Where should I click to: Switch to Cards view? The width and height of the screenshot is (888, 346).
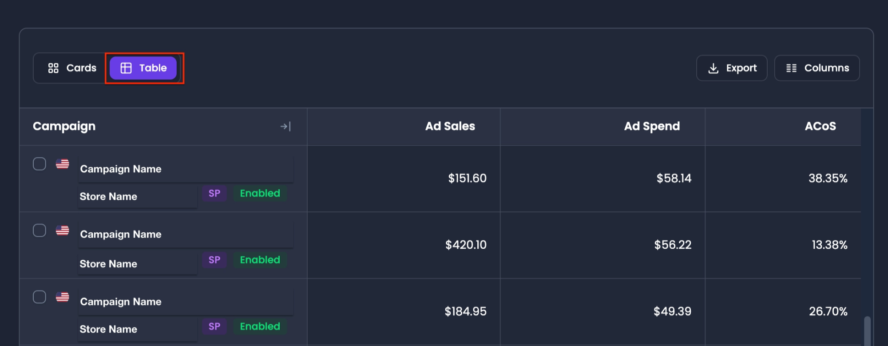point(72,68)
